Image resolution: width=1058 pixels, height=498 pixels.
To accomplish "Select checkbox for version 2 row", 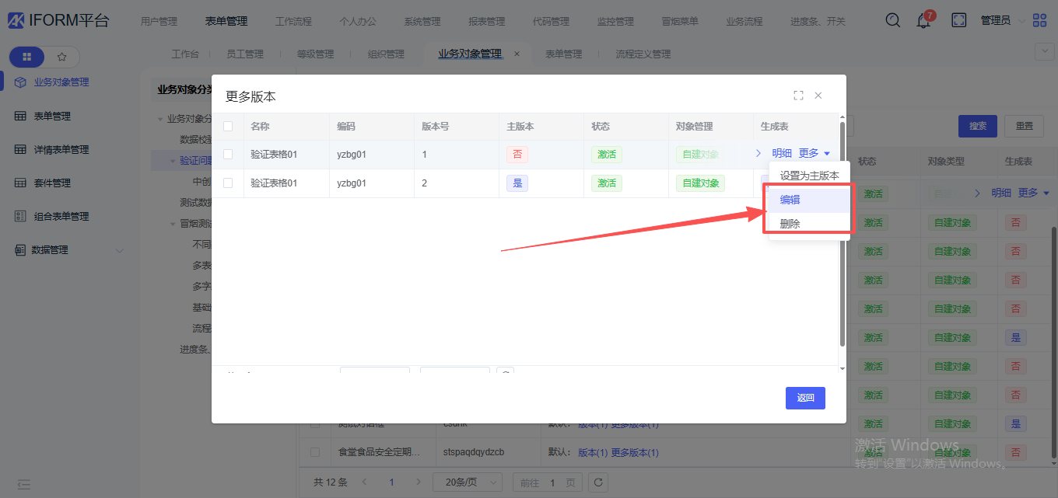I will (x=228, y=183).
